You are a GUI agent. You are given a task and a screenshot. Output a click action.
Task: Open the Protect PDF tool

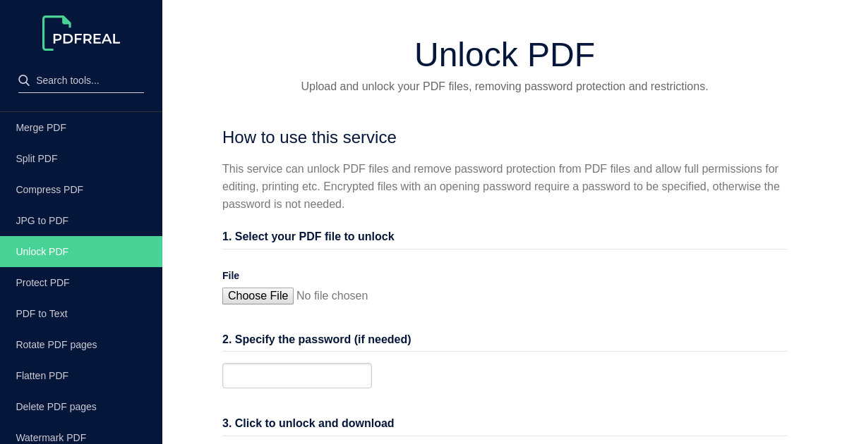tap(42, 283)
